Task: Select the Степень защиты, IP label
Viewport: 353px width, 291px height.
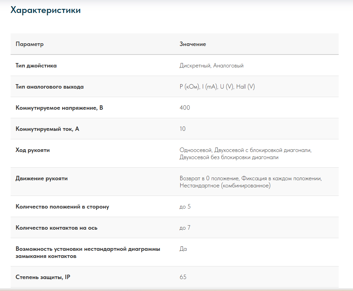Action: click(43, 277)
